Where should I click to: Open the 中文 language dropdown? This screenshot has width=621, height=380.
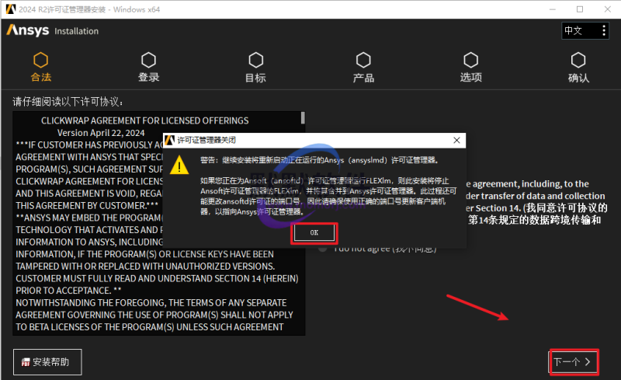pos(574,30)
